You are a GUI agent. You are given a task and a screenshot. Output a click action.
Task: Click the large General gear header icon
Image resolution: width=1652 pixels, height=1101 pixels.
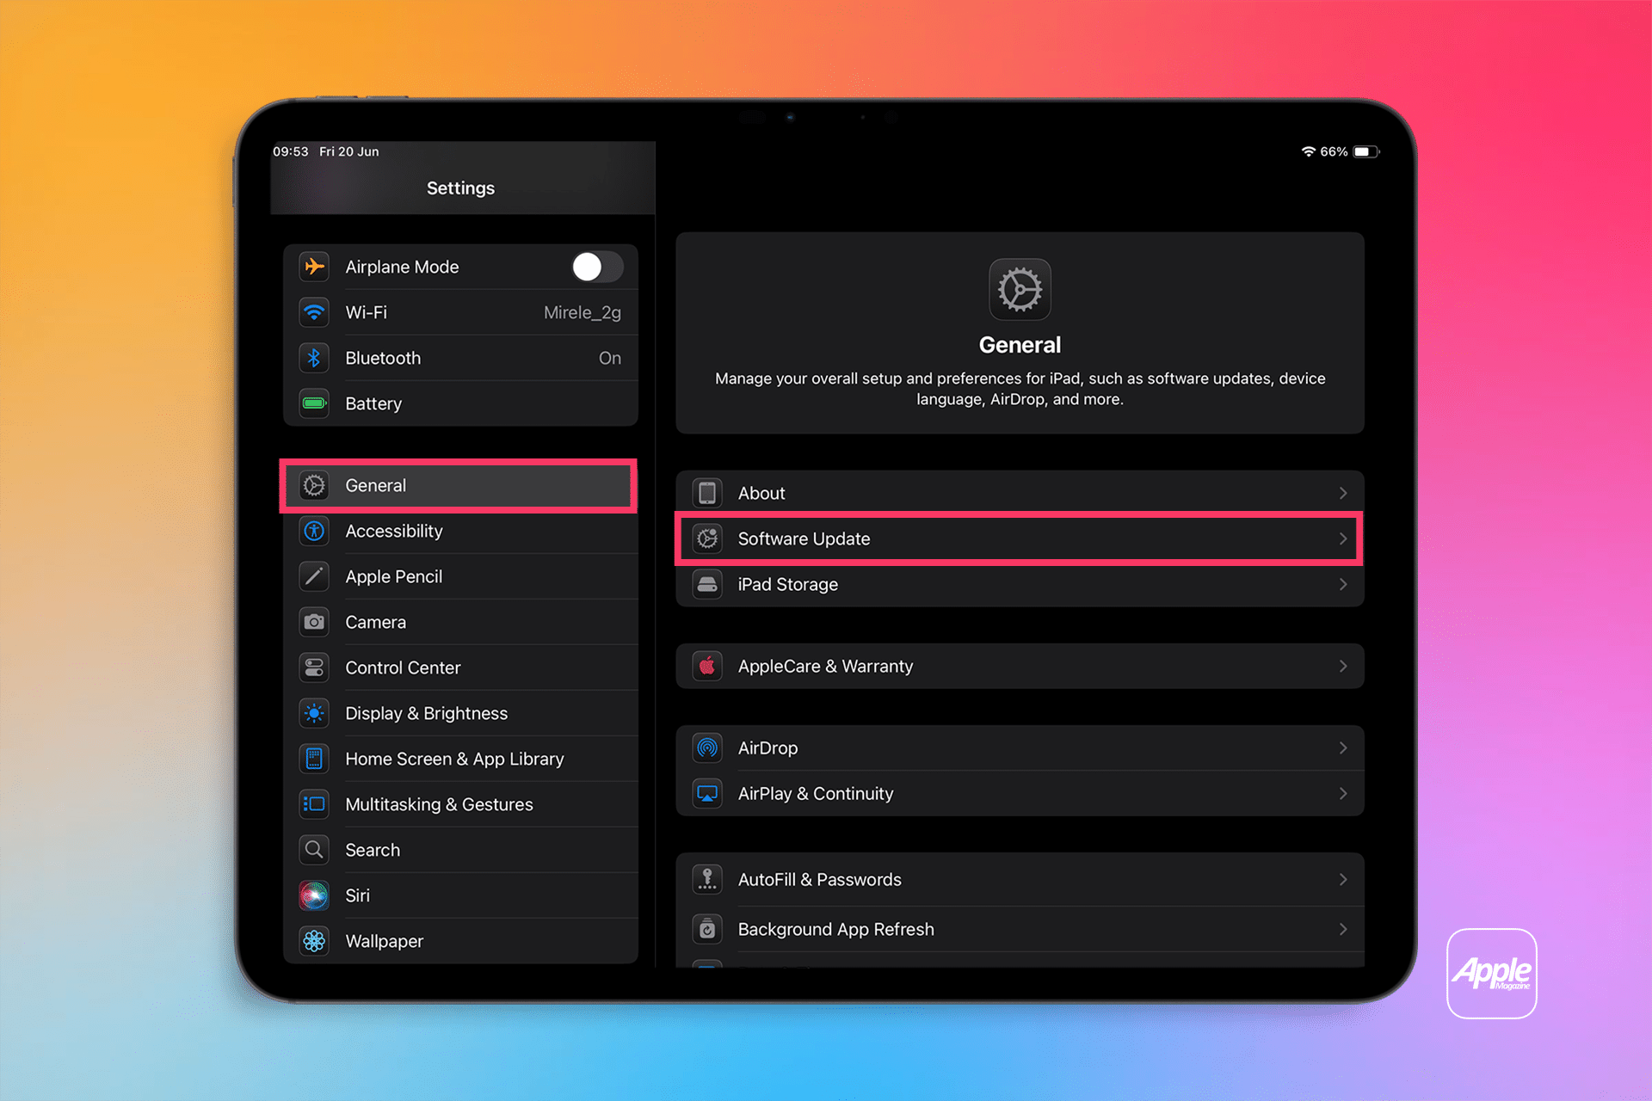coord(1020,290)
